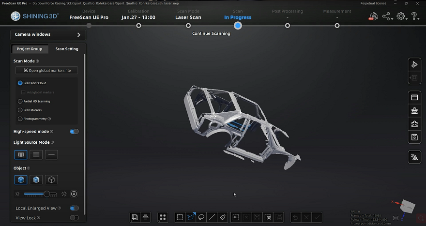
Task: Enable the View Lock toggle
Action: pyautogui.click(x=74, y=218)
